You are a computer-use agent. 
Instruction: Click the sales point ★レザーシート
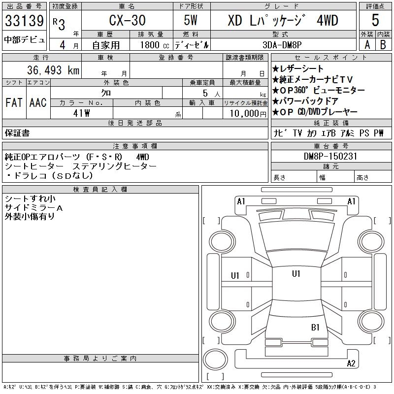point(298,68)
